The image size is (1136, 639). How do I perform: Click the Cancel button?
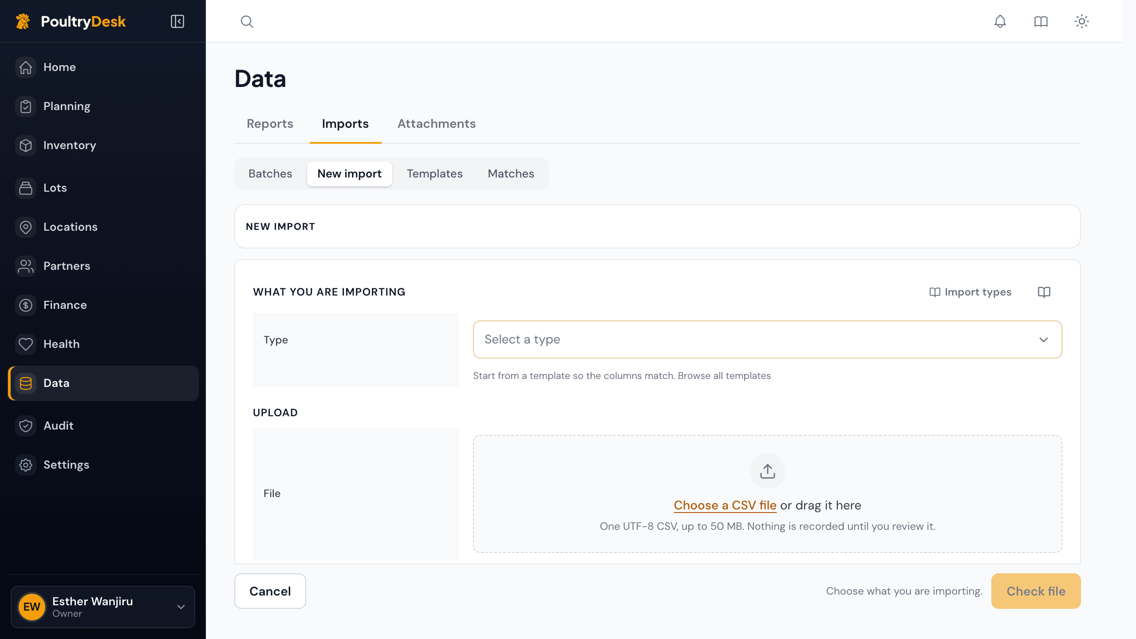coord(270,591)
